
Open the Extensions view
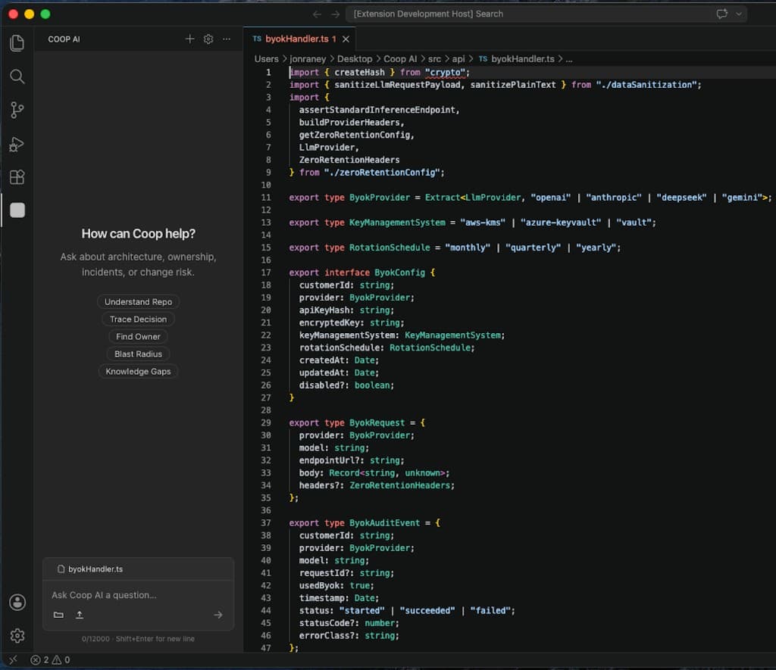(17, 177)
